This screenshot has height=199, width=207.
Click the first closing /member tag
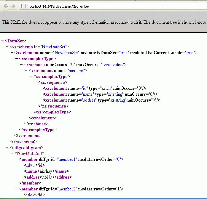coord(30,183)
